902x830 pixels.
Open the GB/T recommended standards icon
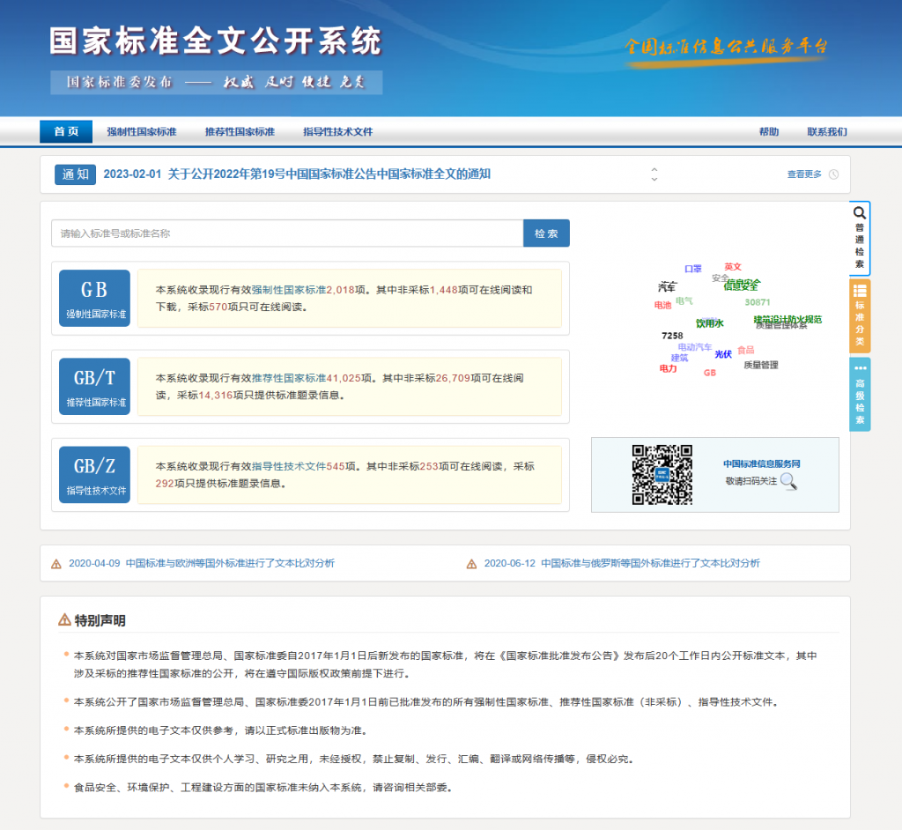tap(94, 386)
